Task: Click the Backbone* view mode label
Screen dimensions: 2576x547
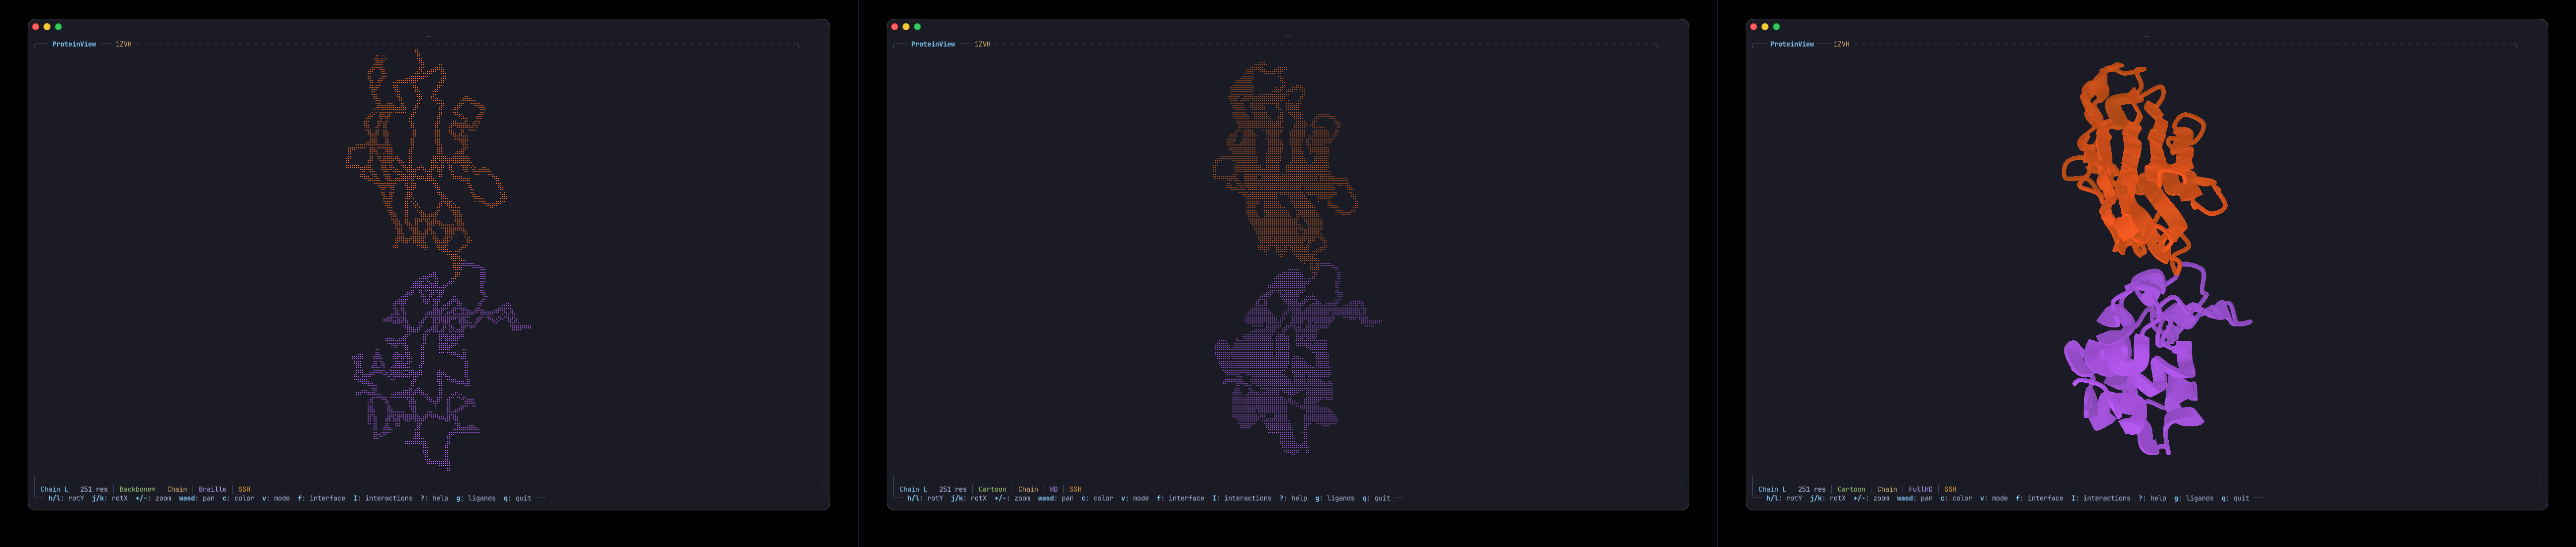Action: click(137, 489)
